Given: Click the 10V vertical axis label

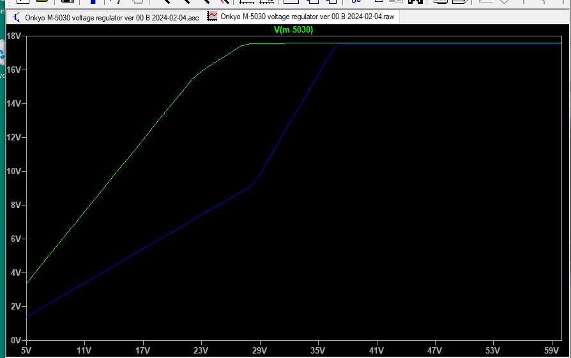Looking at the screenshot, I should [x=14, y=171].
